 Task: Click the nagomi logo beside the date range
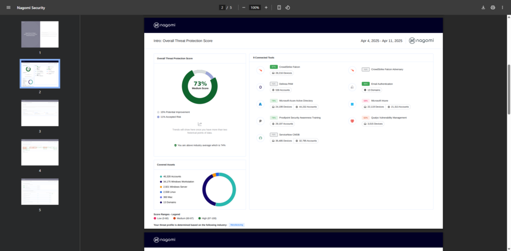[421, 41]
